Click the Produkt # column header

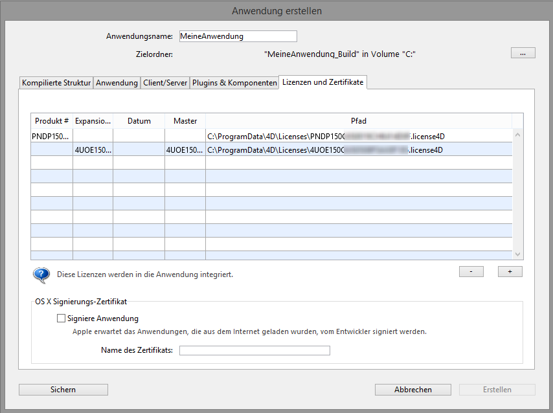point(51,121)
